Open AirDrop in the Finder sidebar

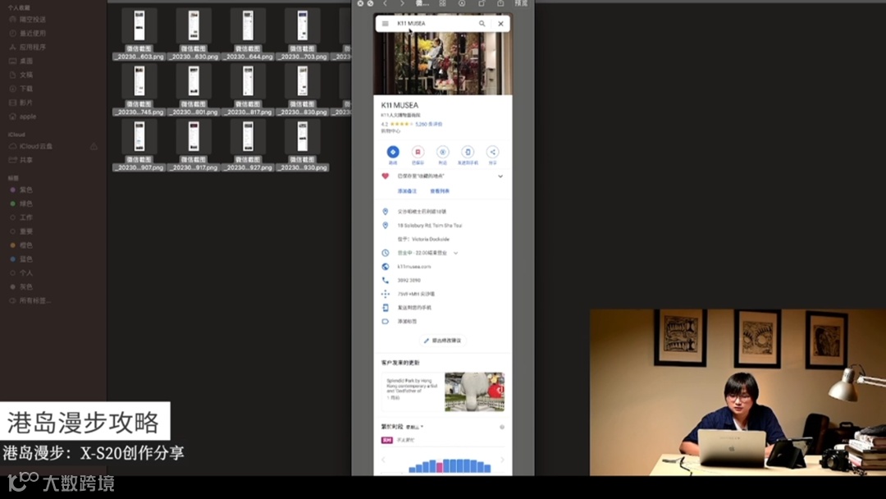point(27,19)
